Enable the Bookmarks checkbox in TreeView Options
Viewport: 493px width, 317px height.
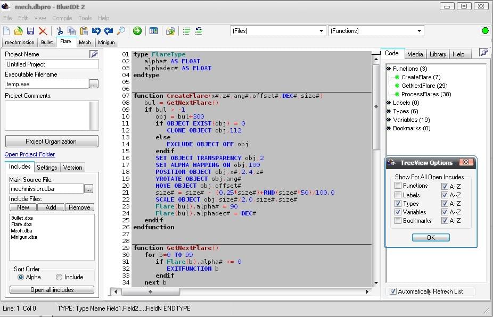coord(398,221)
